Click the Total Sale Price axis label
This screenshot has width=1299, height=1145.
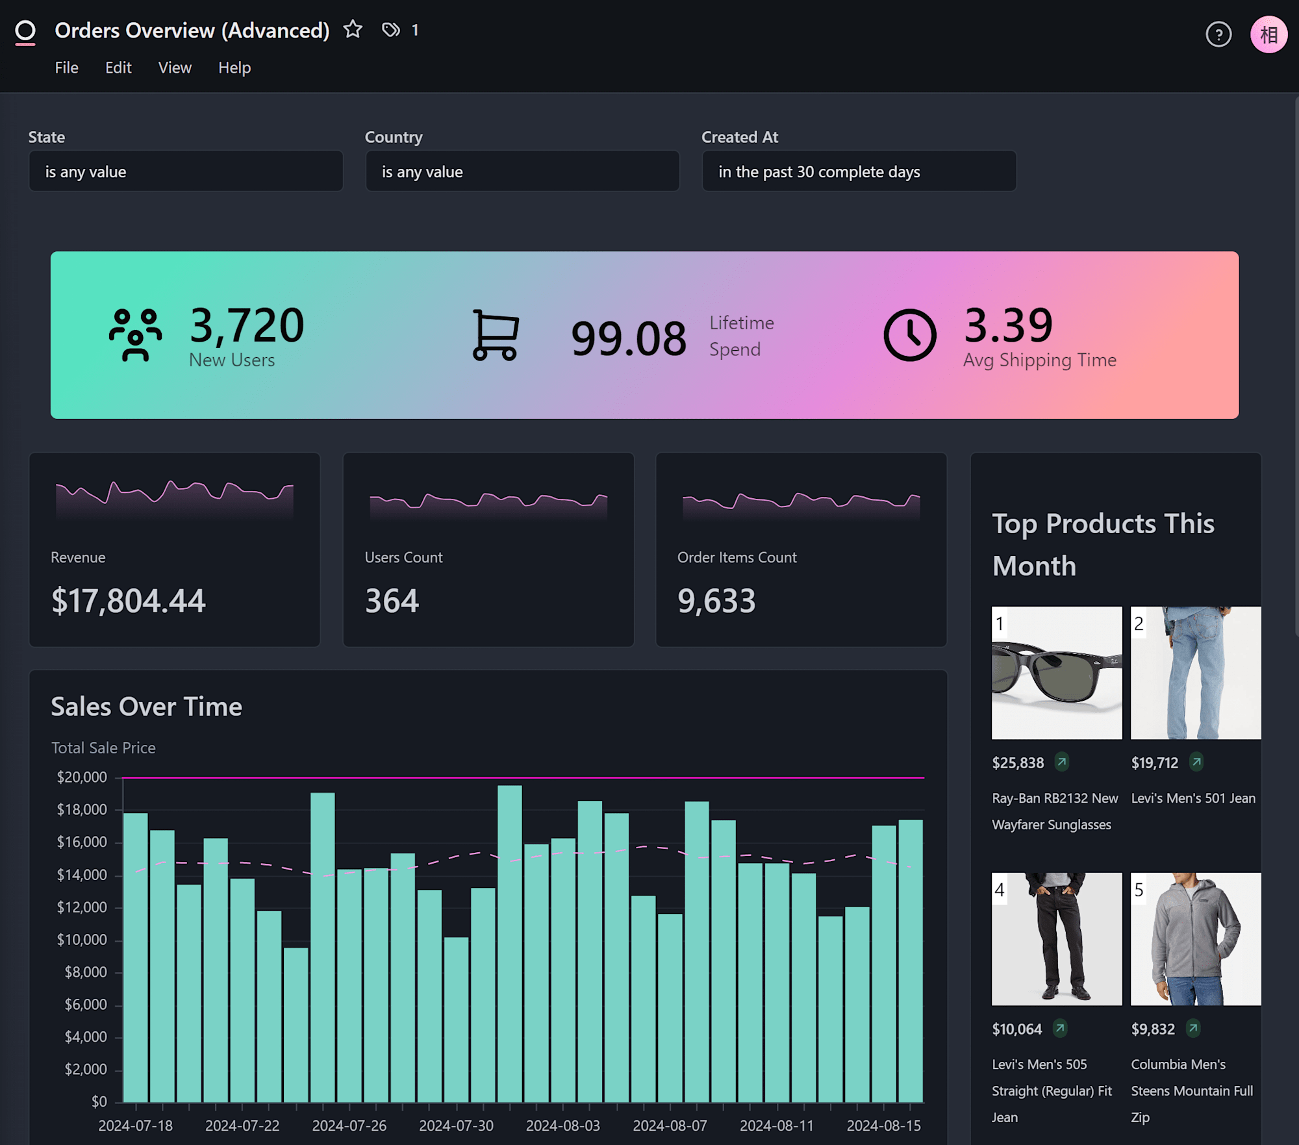pos(103,748)
